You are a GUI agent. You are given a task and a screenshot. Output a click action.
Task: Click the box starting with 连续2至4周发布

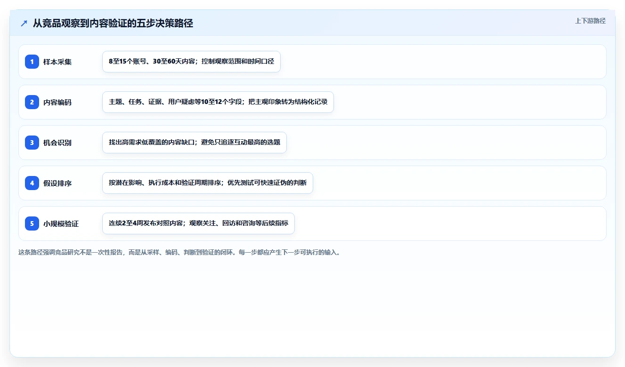pos(198,223)
